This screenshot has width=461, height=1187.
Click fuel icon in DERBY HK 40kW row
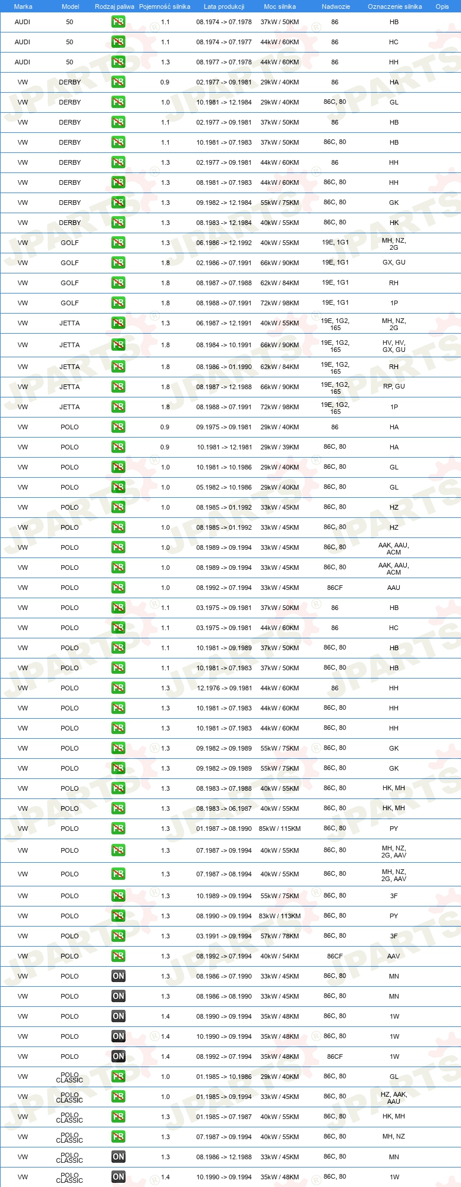[x=118, y=223]
